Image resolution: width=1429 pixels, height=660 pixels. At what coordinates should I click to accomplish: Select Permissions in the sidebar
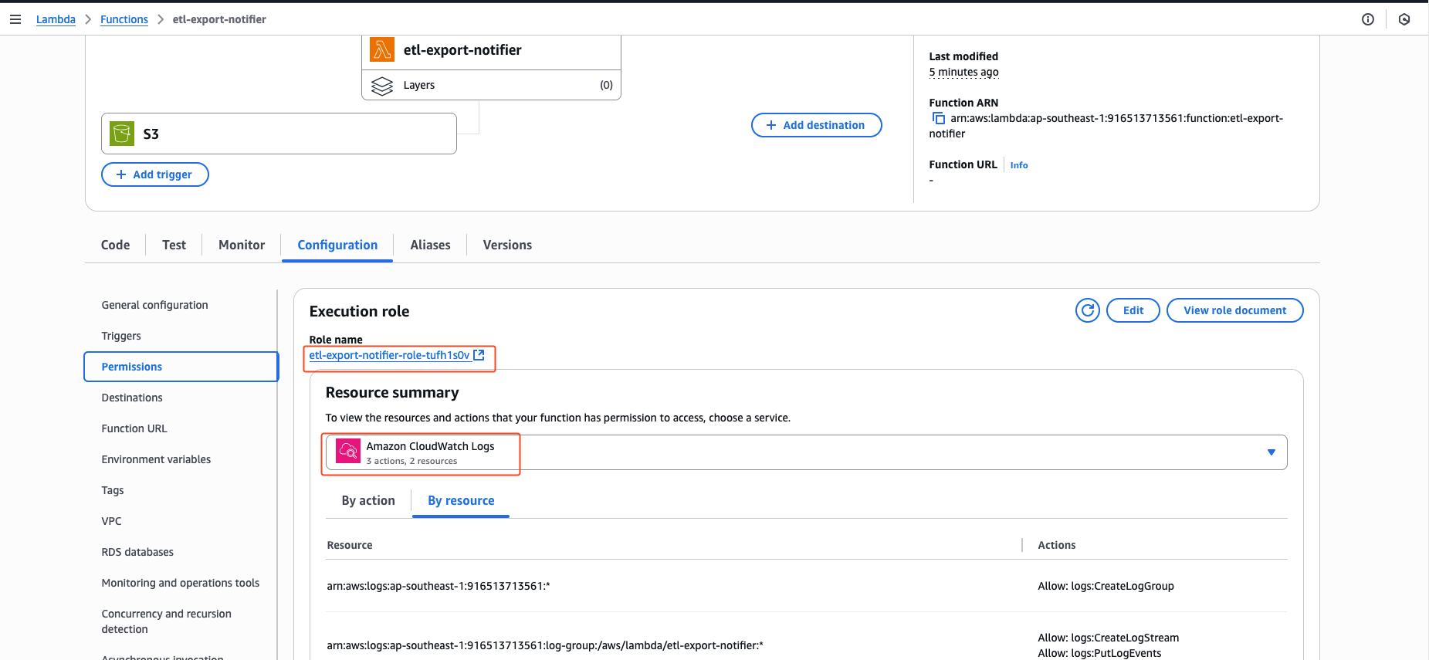click(x=181, y=367)
